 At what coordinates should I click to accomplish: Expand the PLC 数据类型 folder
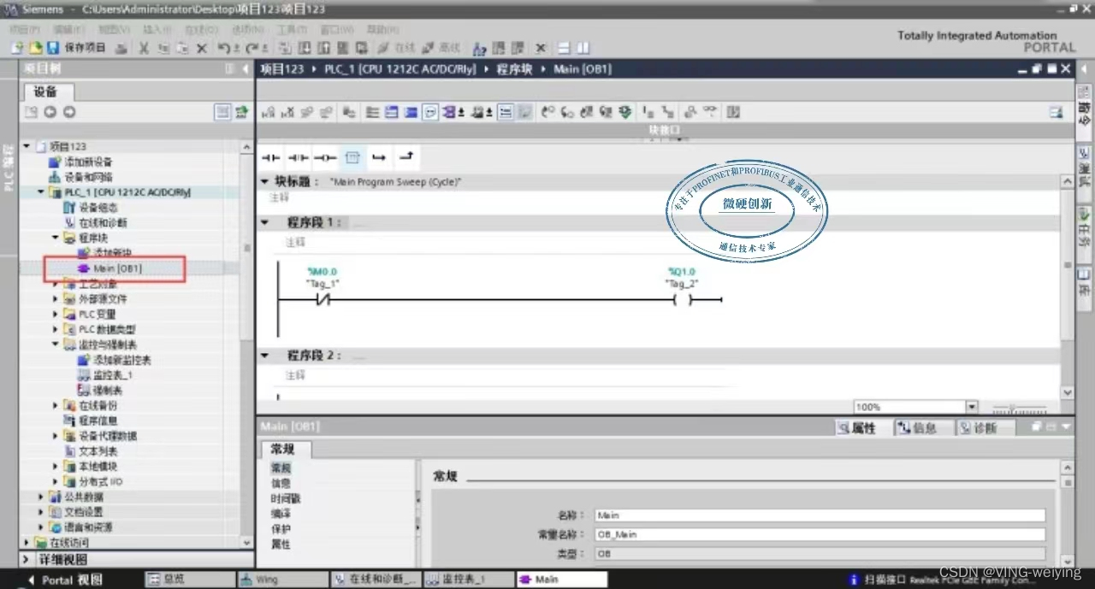click(56, 329)
